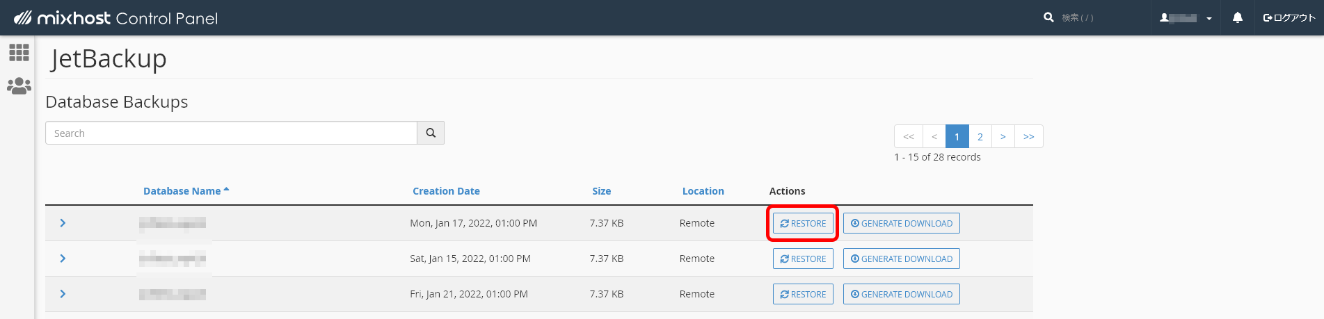Expand the Jan 17, 2022 backup row

click(x=63, y=223)
